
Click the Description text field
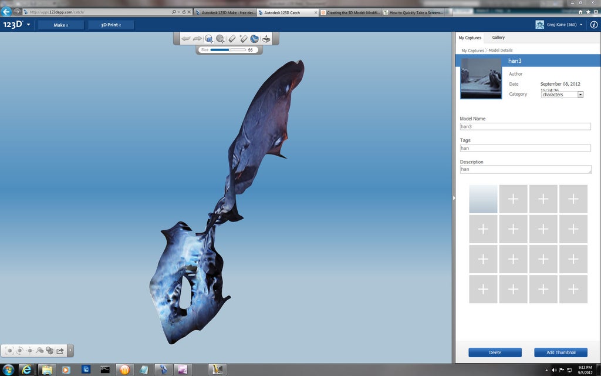pos(525,169)
